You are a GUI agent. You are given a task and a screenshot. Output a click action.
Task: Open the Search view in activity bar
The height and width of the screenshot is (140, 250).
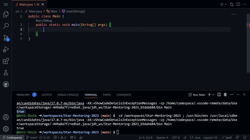coord(6,26)
